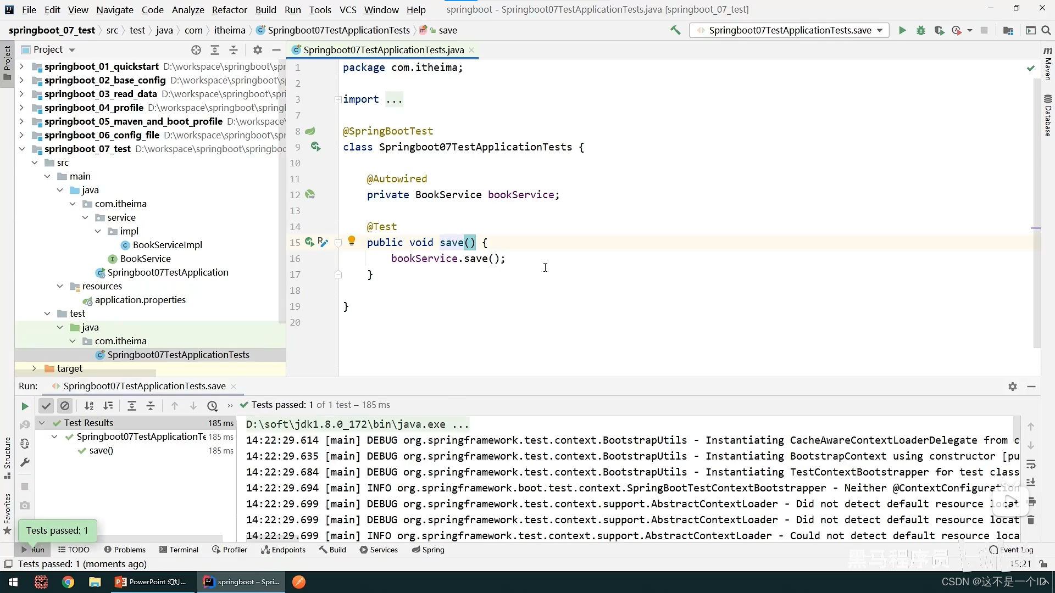Screen dimensions: 1055x593
Task: Click Search Everywhere magnifier icon
Action: (x=1046, y=31)
